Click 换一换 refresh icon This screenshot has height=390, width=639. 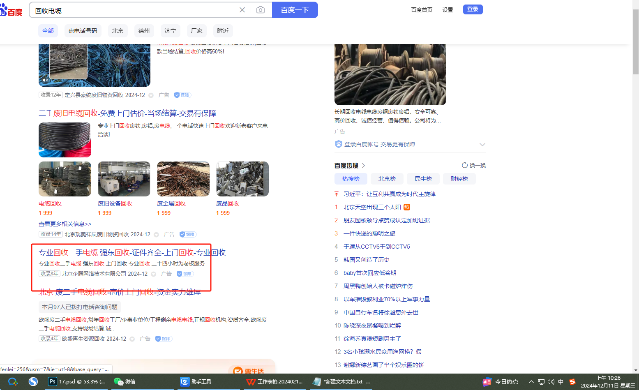click(465, 165)
